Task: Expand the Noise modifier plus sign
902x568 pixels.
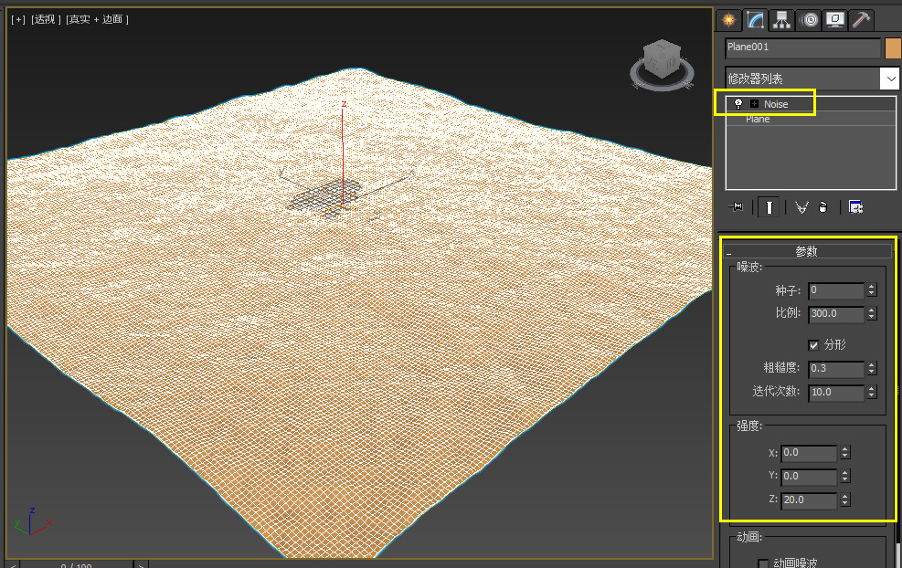Action: [x=754, y=104]
